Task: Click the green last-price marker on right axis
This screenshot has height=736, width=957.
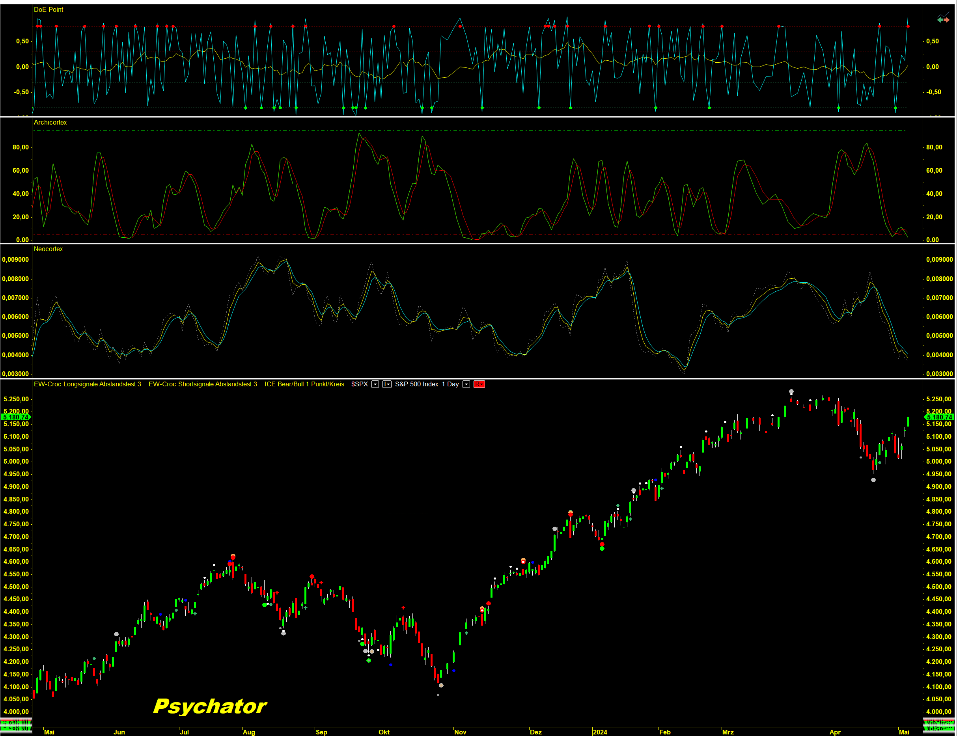Action: [938, 417]
